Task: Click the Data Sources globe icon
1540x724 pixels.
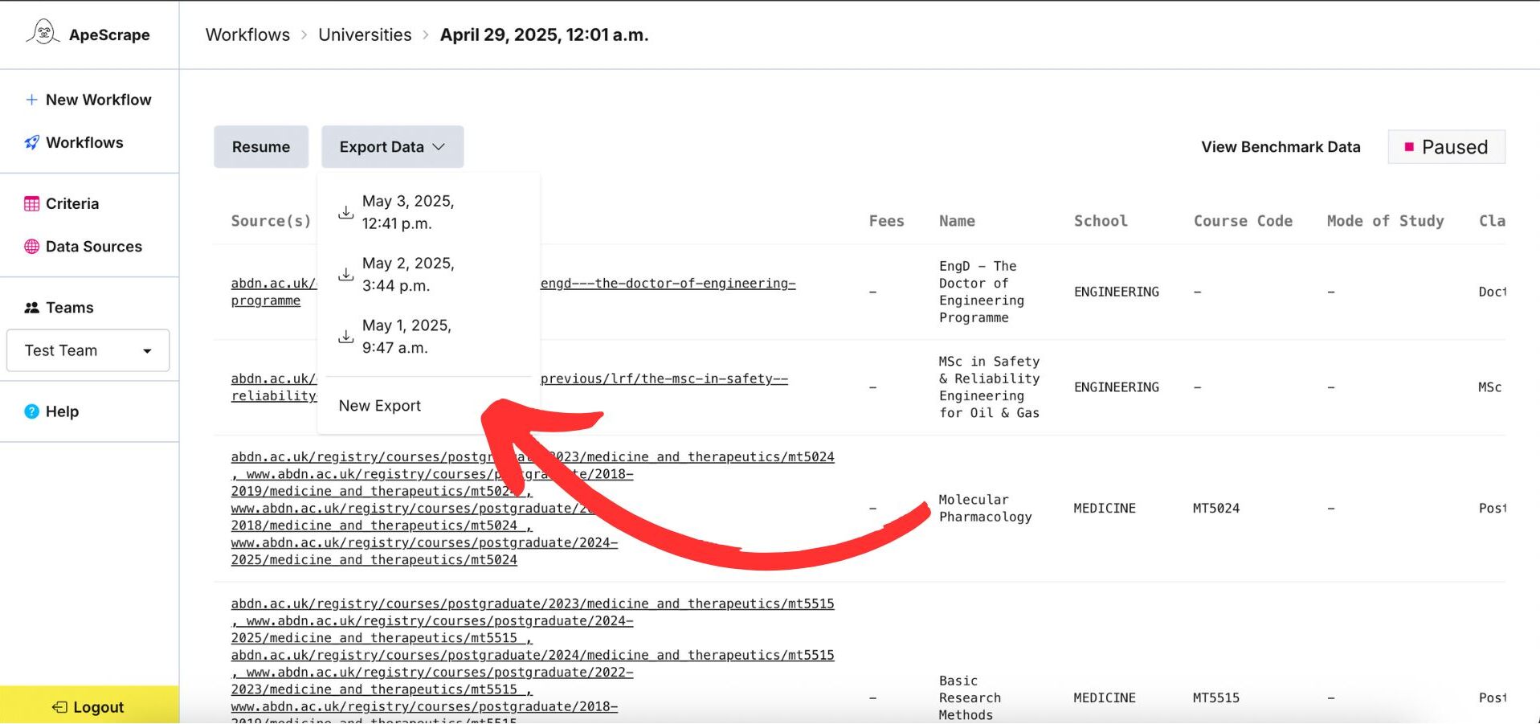Action: click(31, 247)
